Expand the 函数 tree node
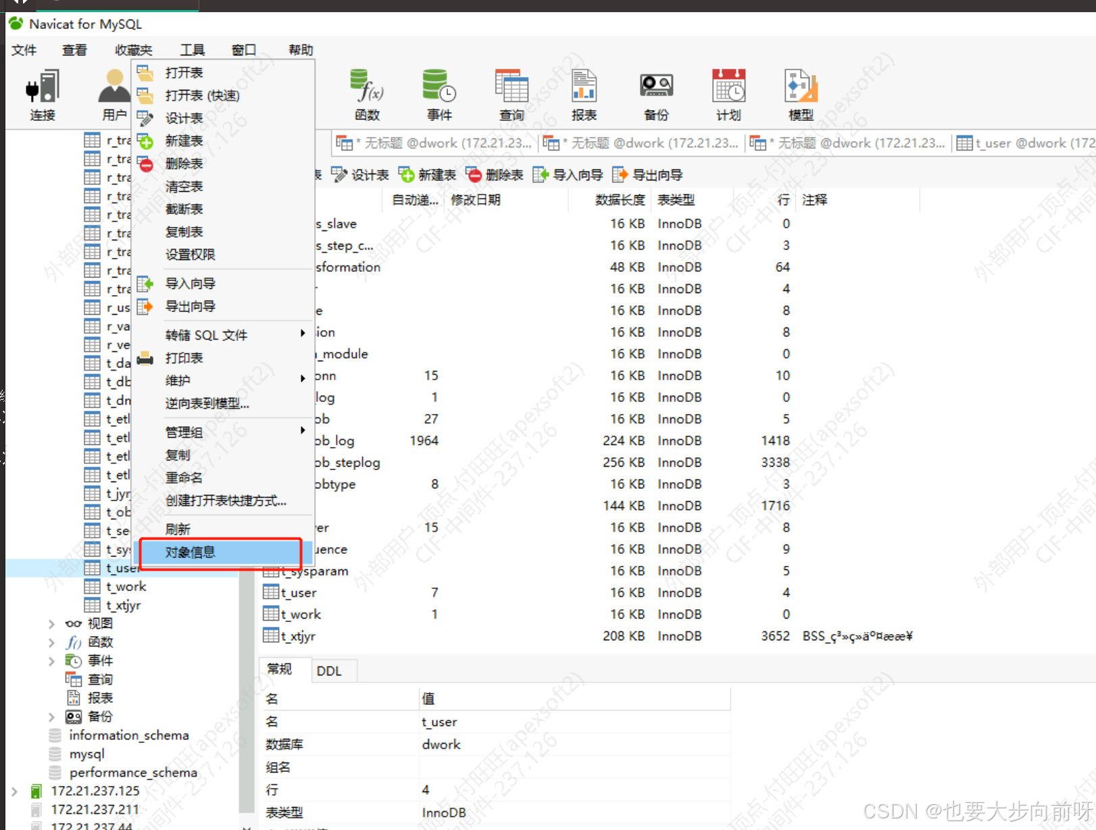Image resolution: width=1096 pixels, height=830 pixels. pos(51,642)
